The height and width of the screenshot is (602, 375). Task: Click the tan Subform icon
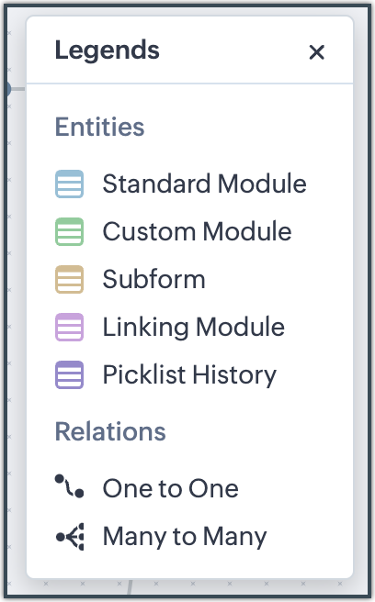pyautogui.click(x=69, y=279)
